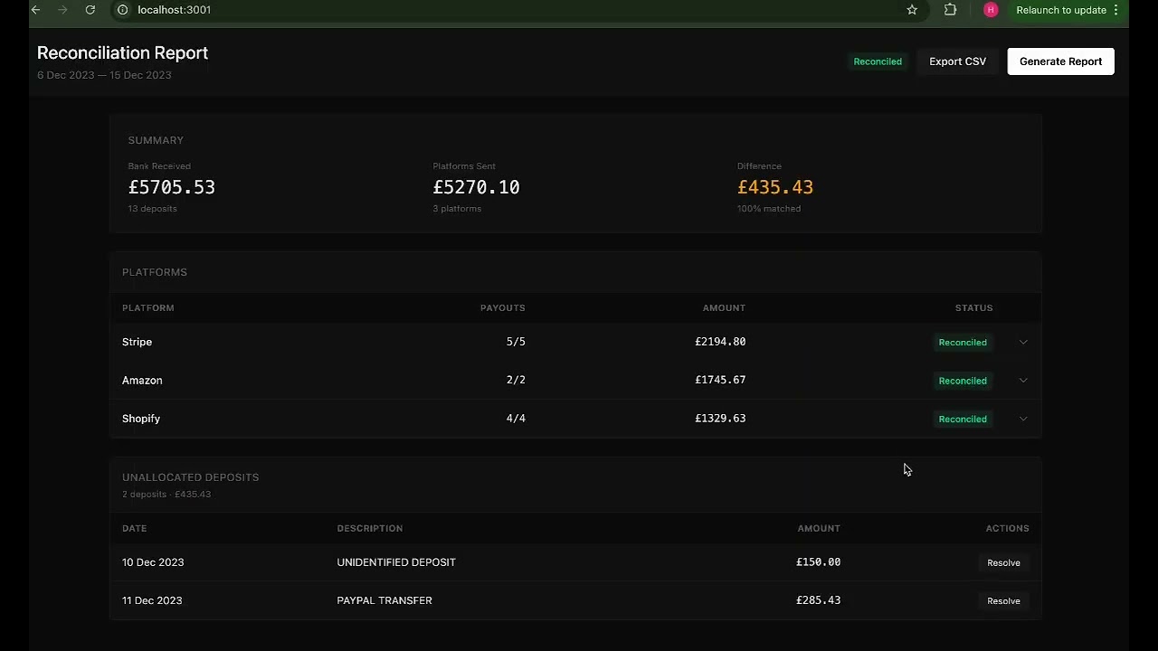Click the Unallocated Deposits heading
This screenshot has width=1158, height=651.
pyautogui.click(x=190, y=477)
